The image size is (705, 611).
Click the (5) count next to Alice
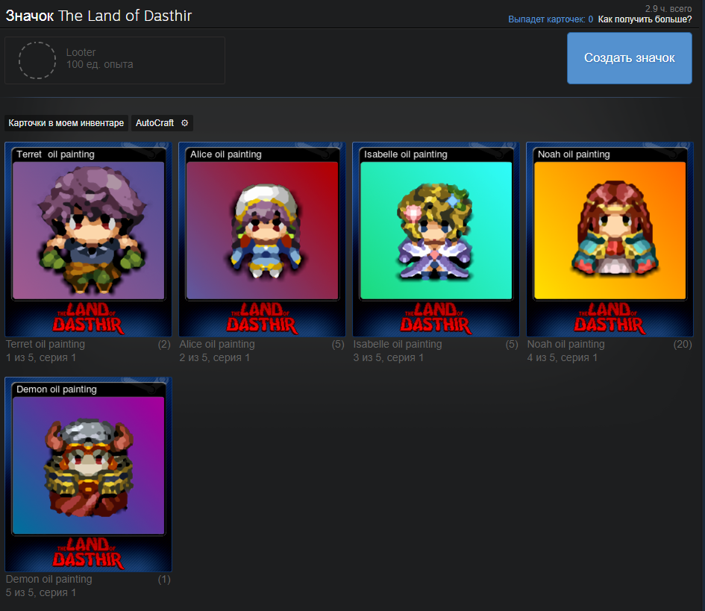click(x=338, y=345)
